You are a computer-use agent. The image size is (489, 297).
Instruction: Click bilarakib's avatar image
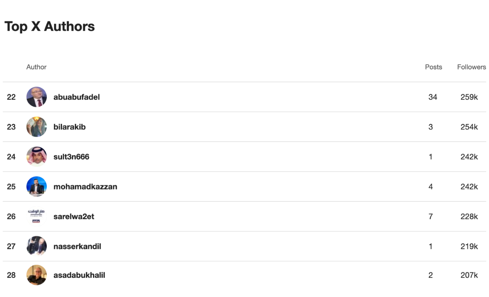click(x=36, y=127)
